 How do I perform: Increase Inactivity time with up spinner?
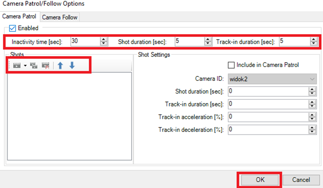tap(104, 40)
